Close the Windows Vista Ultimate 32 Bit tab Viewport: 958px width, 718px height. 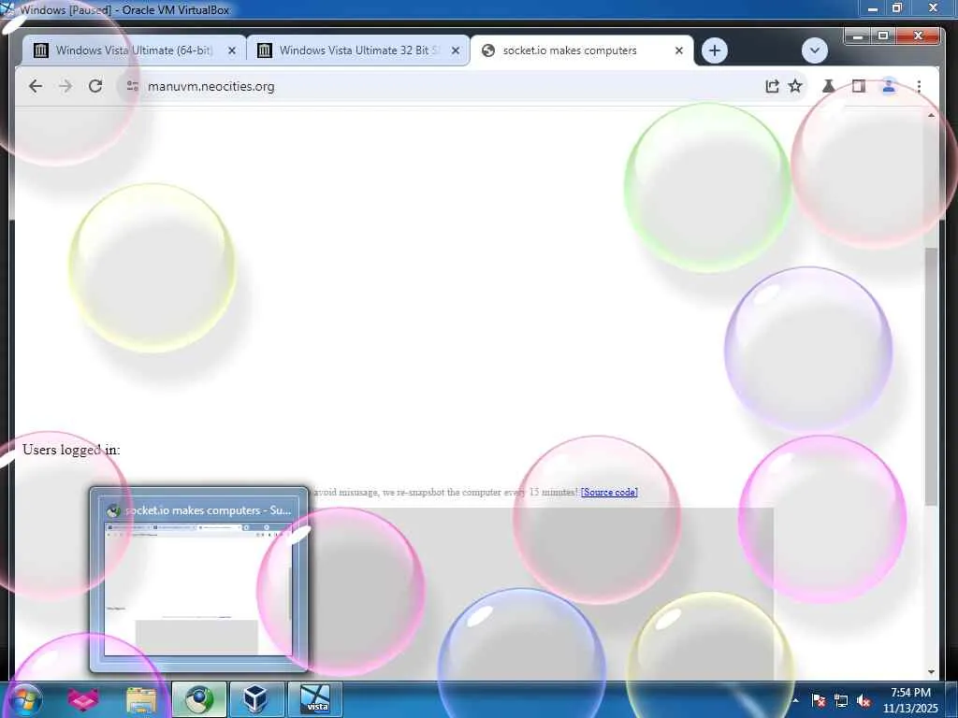pyautogui.click(x=456, y=50)
